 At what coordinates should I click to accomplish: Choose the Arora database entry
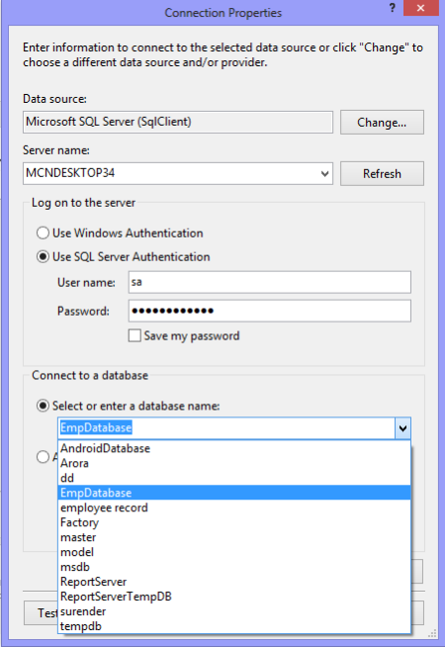234,463
